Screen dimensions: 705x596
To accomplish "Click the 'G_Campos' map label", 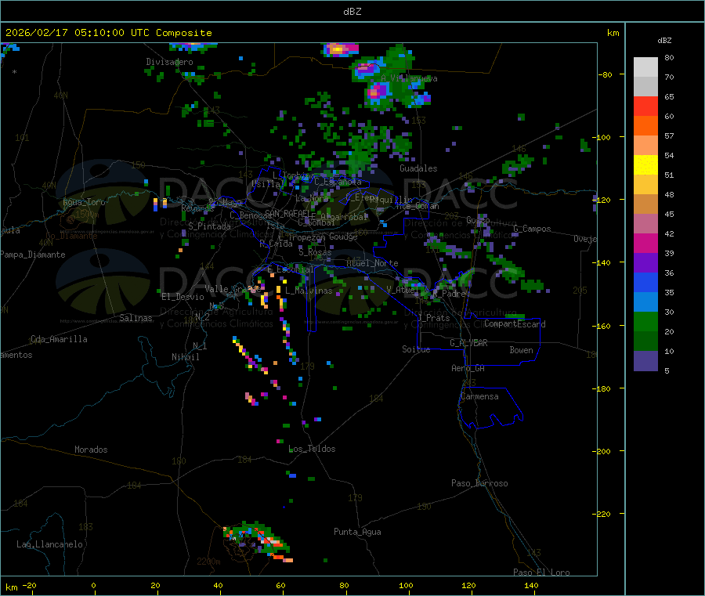I will [x=533, y=229].
